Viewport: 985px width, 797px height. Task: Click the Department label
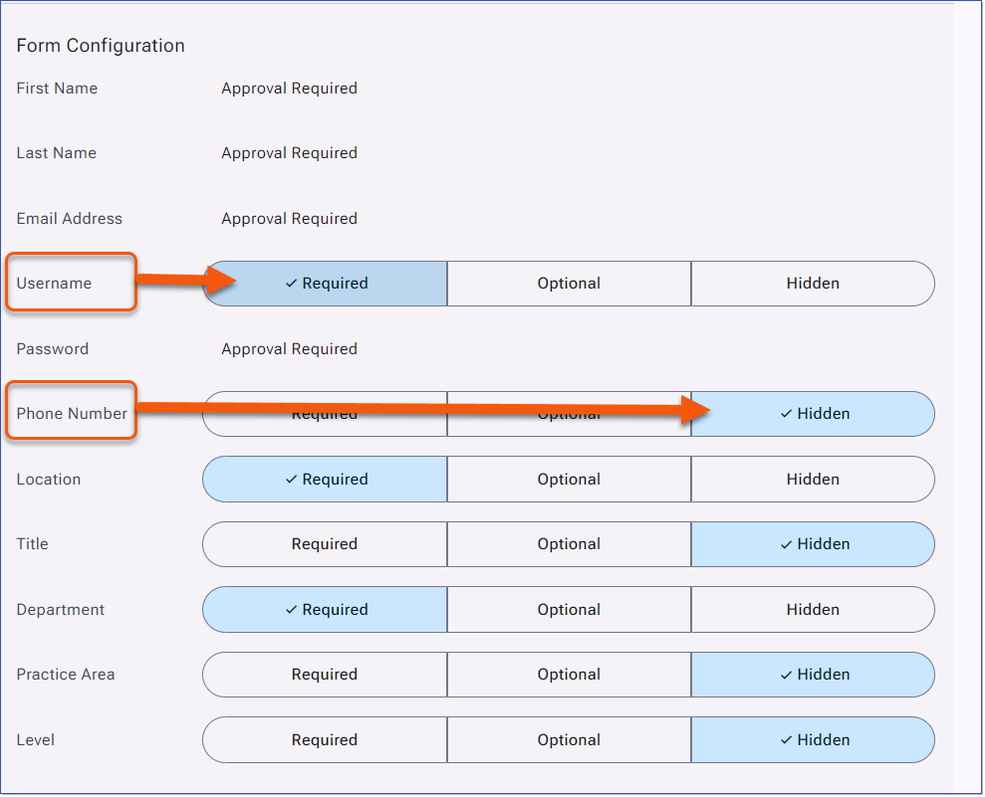(x=61, y=610)
